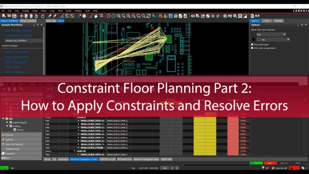Open the Route menu
Viewport: 309px width, 174px height.
(x=68, y=10)
